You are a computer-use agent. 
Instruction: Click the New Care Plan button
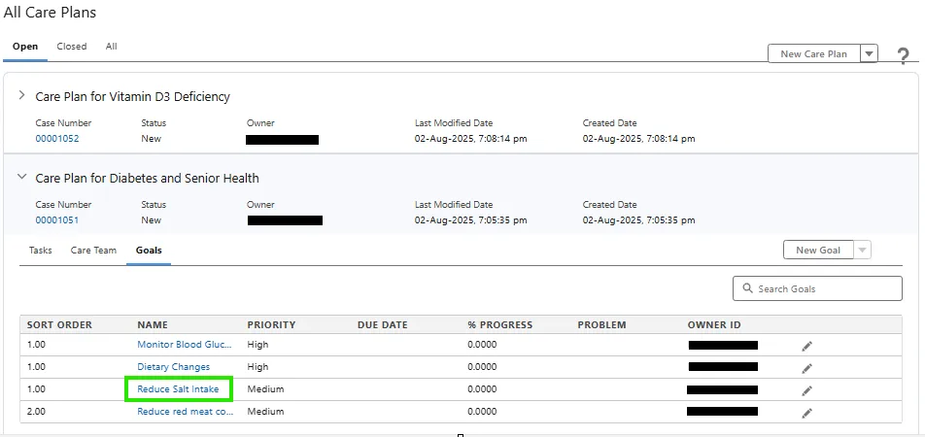click(x=814, y=54)
